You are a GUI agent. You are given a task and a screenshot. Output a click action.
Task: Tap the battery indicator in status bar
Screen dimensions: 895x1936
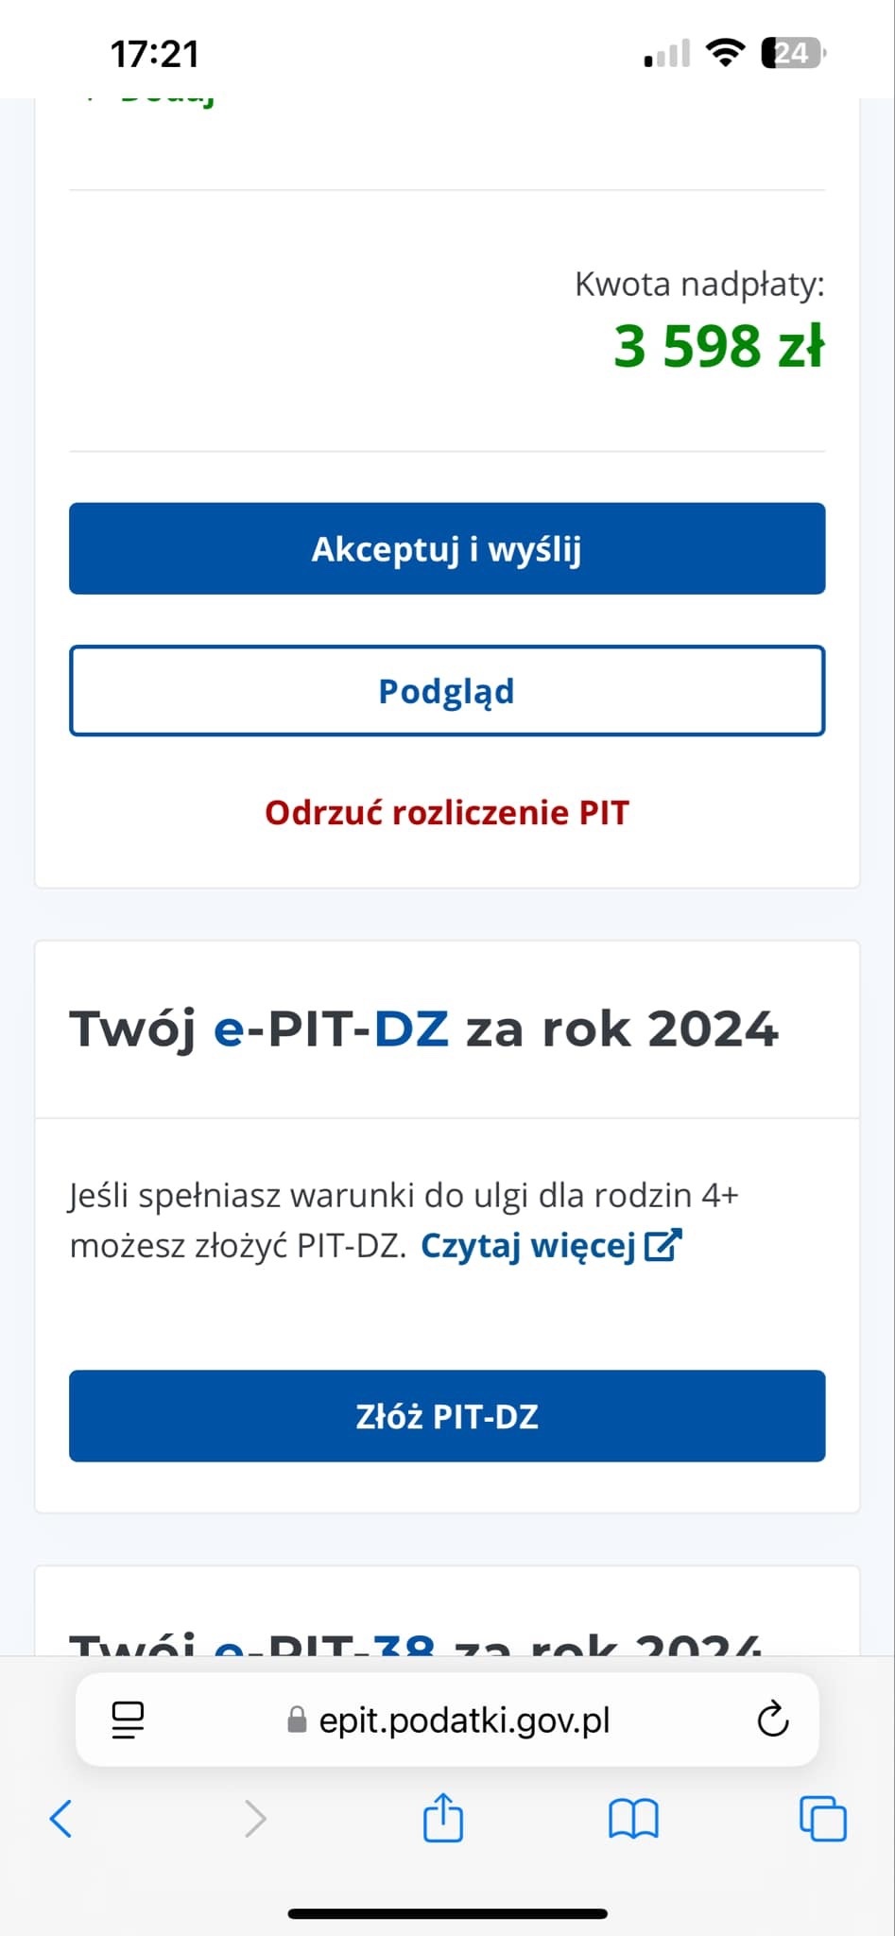[x=793, y=53]
